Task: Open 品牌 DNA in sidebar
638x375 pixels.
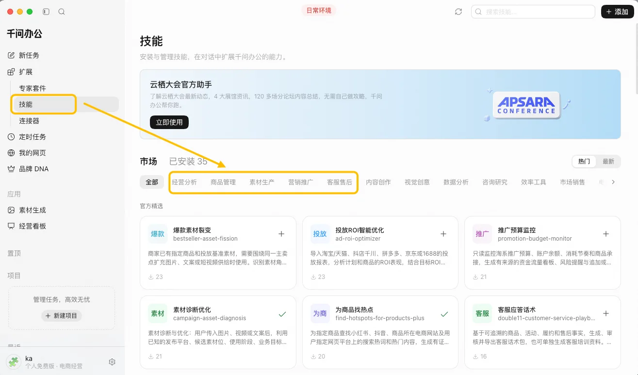Action: [x=33, y=169]
